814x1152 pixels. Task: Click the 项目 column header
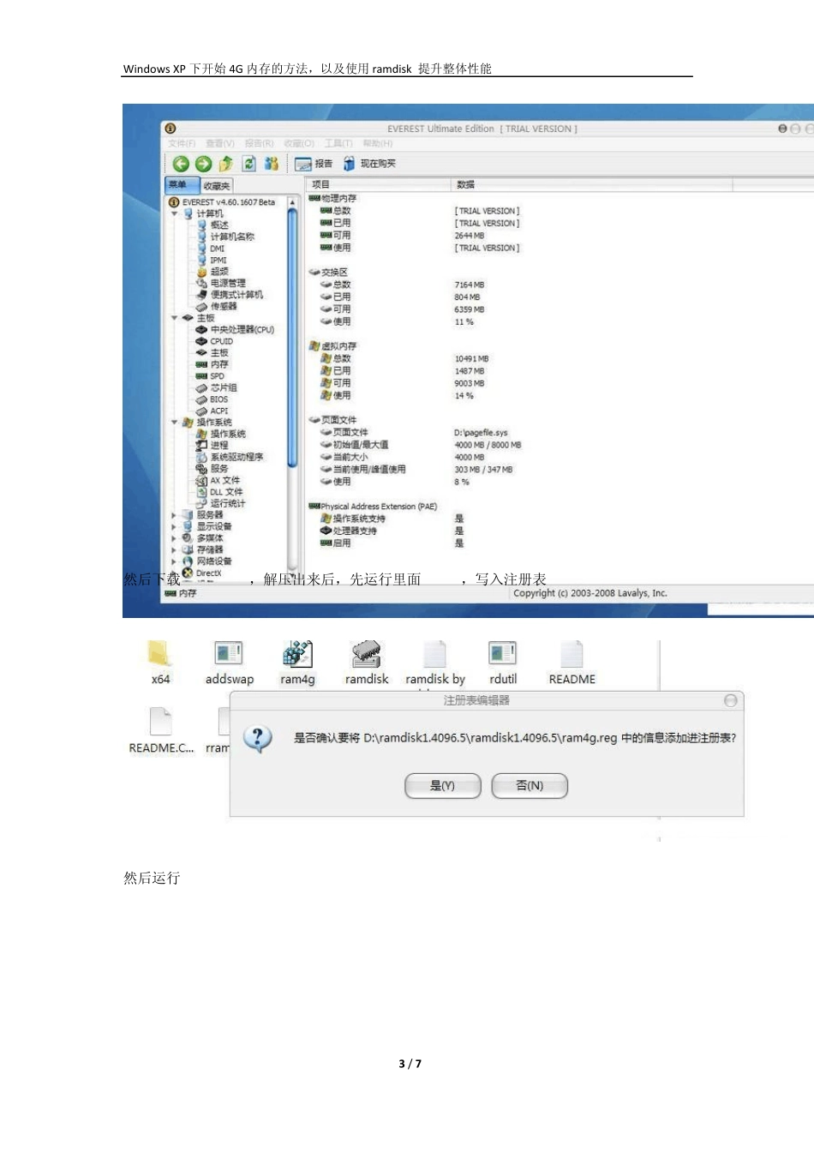click(378, 184)
